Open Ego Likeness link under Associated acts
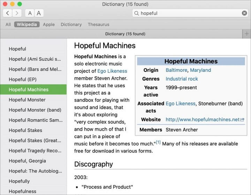 click(x=181, y=104)
